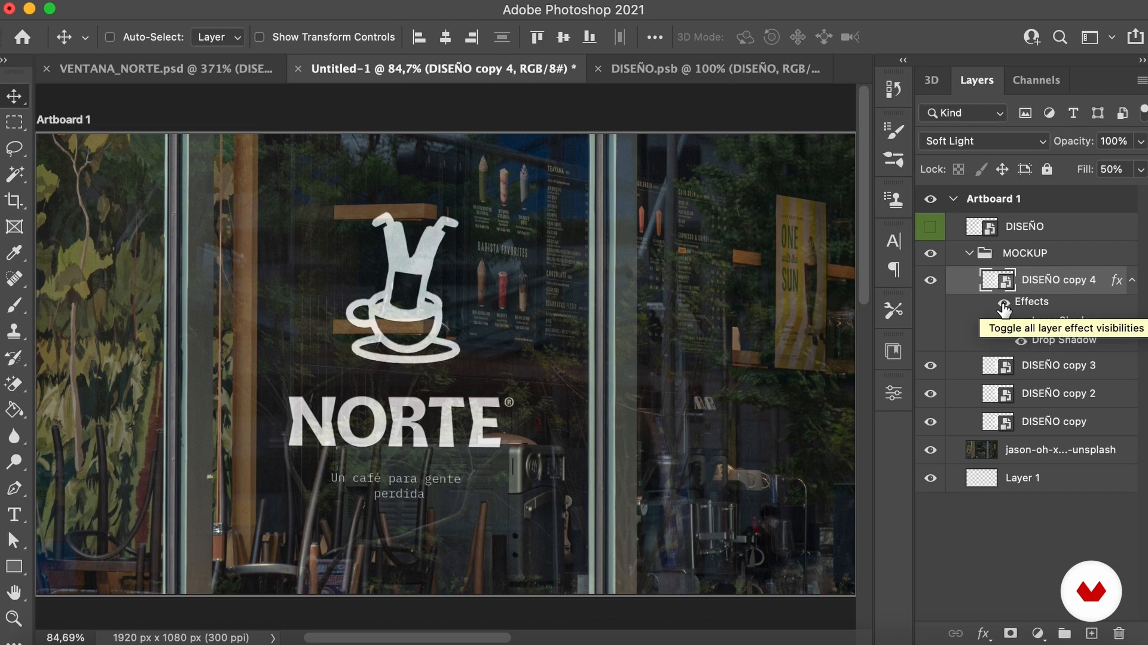Enable the Auto-Select checkbox

pos(110,37)
